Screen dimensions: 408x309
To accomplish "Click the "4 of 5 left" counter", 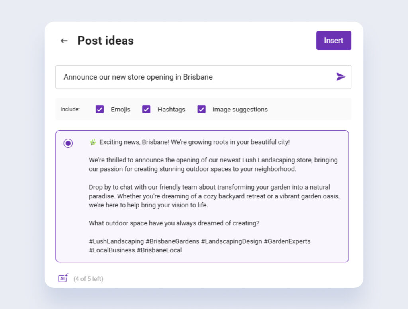I will [88, 279].
